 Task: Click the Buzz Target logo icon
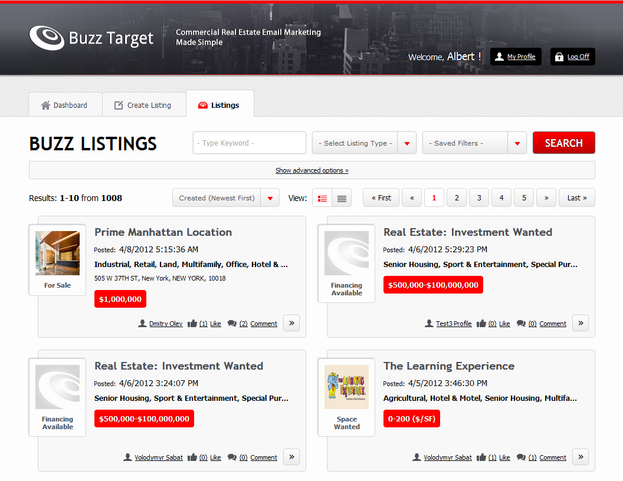coord(47,38)
